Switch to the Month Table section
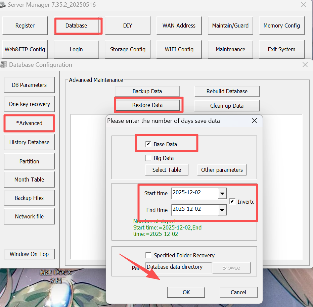This screenshot has width=313, height=307. [x=29, y=180]
